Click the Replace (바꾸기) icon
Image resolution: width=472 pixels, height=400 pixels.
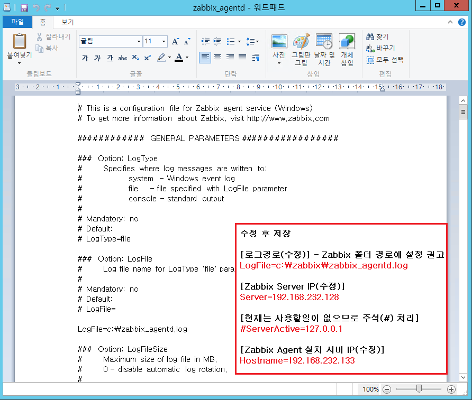(x=370, y=48)
